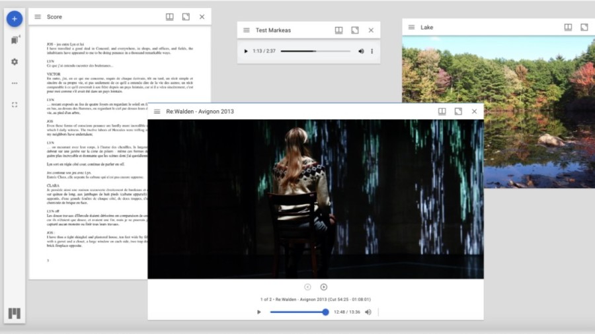Maximize the Score window
The image size is (595, 334).
tap(186, 17)
